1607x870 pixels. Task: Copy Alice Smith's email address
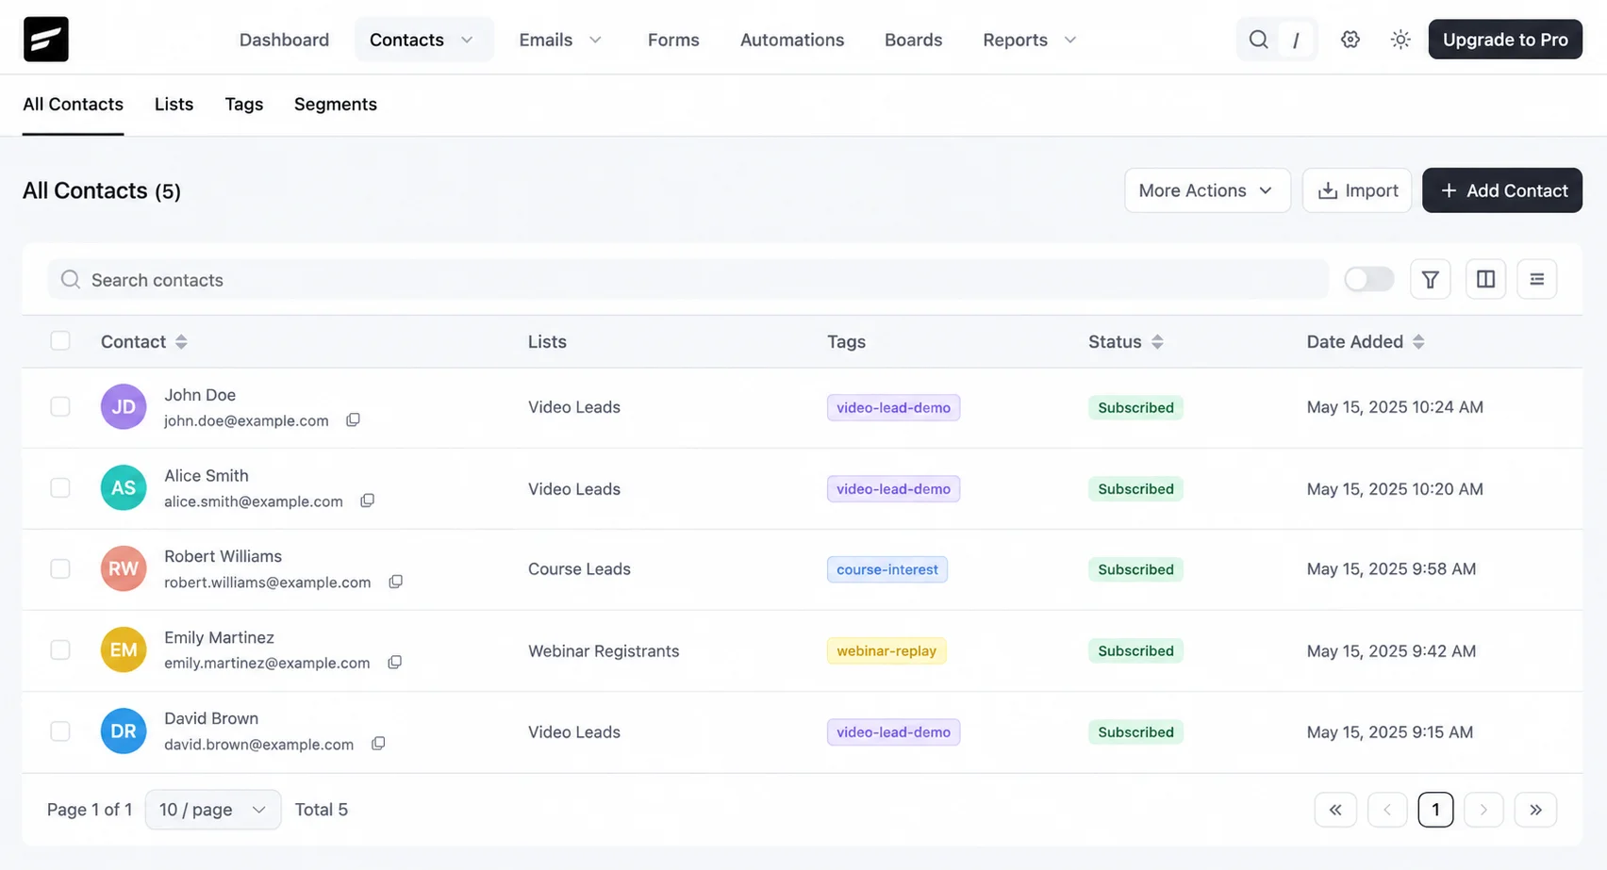367,501
